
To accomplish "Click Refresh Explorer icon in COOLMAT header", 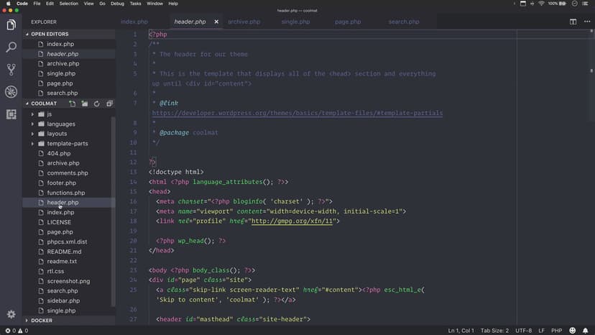I will 95,104.
